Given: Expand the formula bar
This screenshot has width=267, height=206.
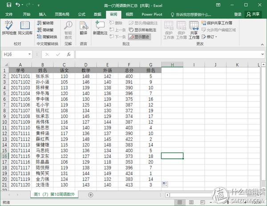Looking at the screenshot, I should (263, 54).
